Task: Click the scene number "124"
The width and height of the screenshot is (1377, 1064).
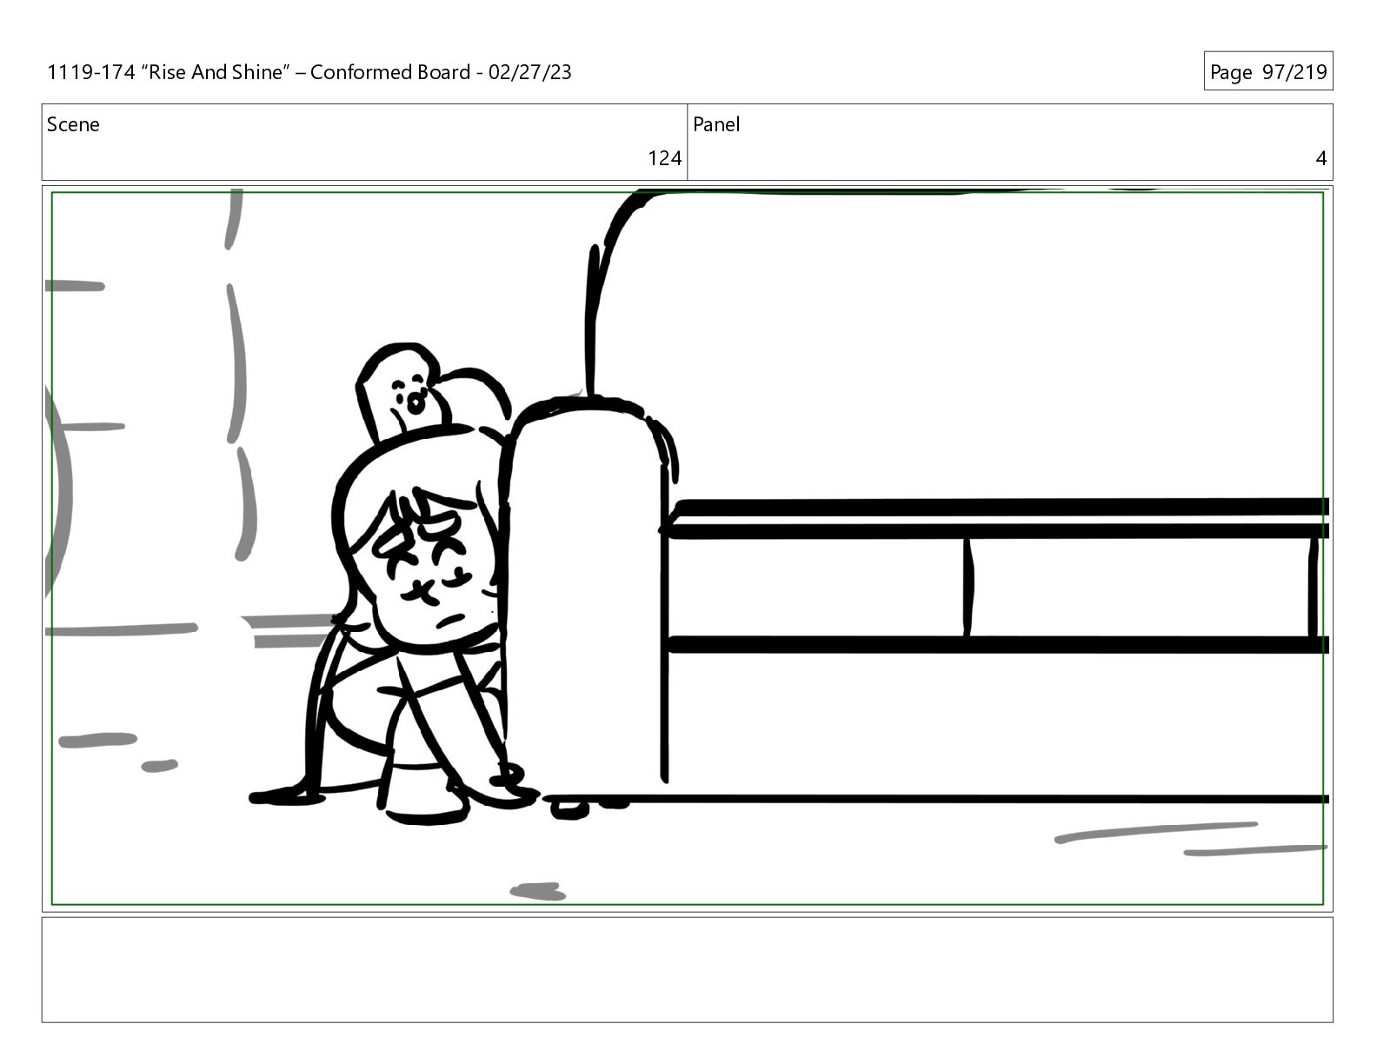Action: 664,158
